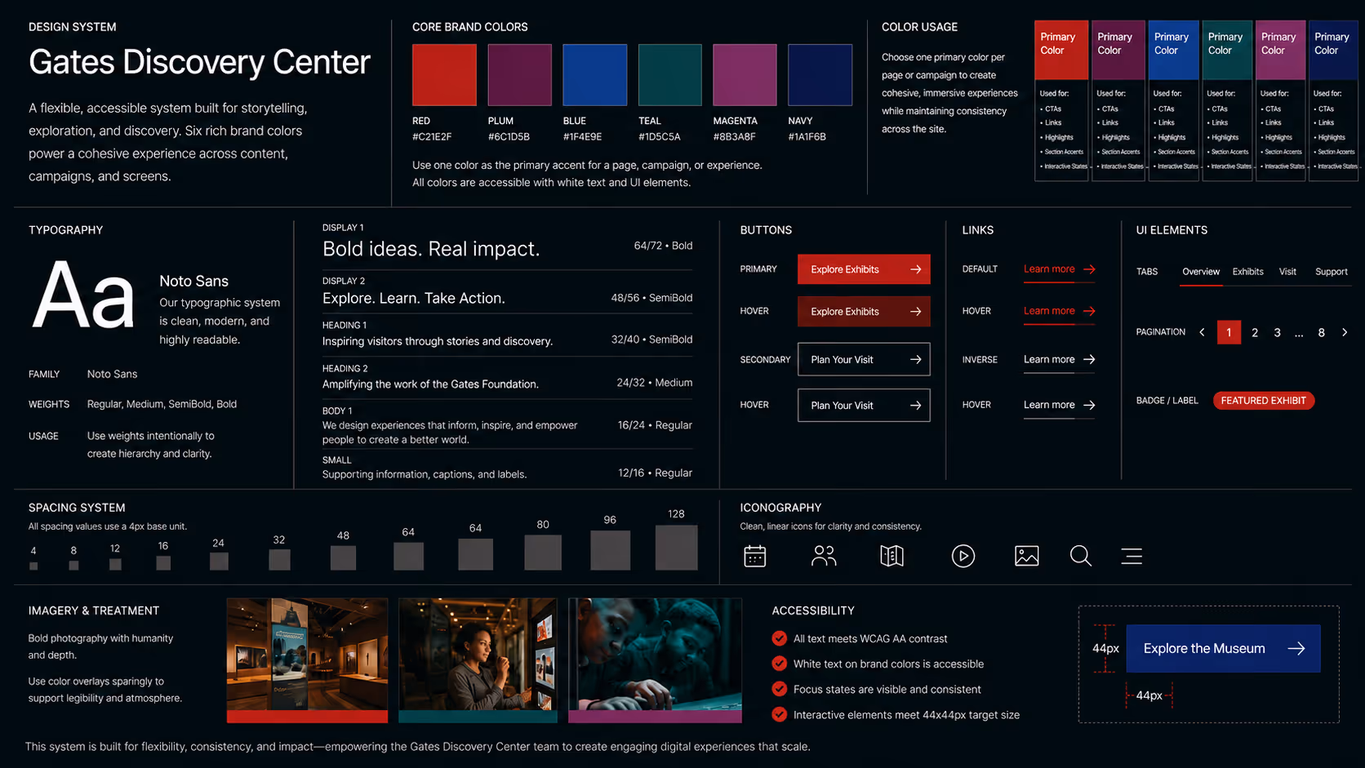Click the FEATURED EXHIBIT badge
Viewport: 1365px width, 768px height.
(x=1264, y=401)
